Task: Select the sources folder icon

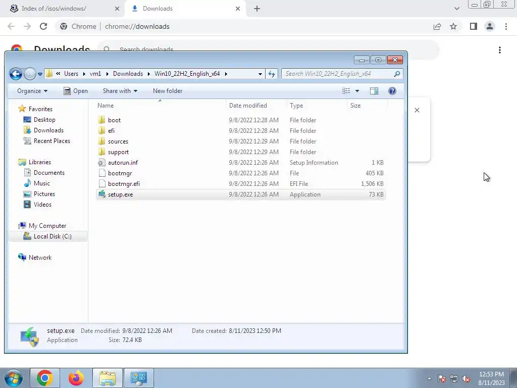Action: 102,141
